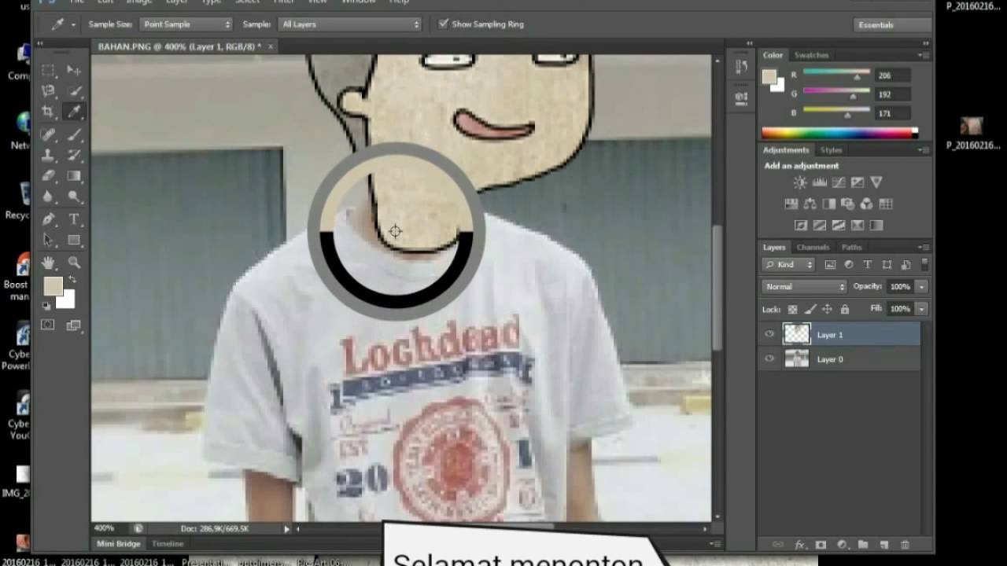The width and height of the screenshot is (1007, 566).
Task: Select the Rectangular Marquee tool
Action: pos(48,70)
